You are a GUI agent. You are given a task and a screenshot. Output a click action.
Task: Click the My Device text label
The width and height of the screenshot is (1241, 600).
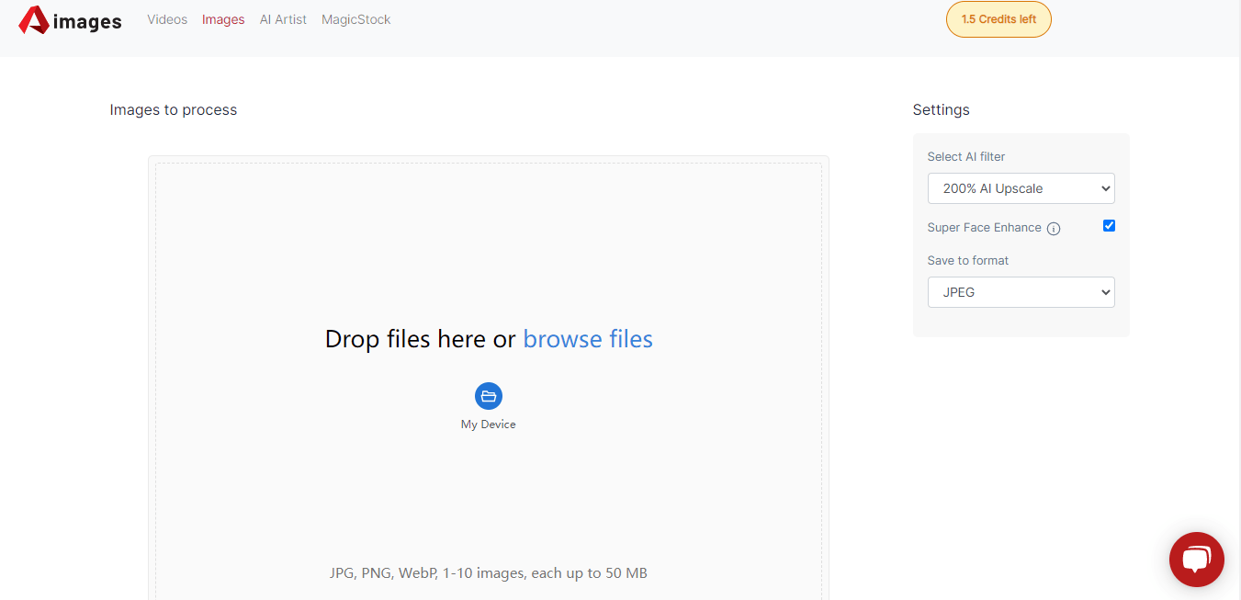489,425
